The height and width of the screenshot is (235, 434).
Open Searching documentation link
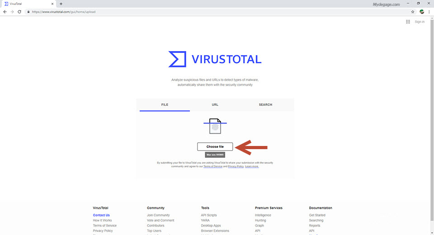(316, 221)
